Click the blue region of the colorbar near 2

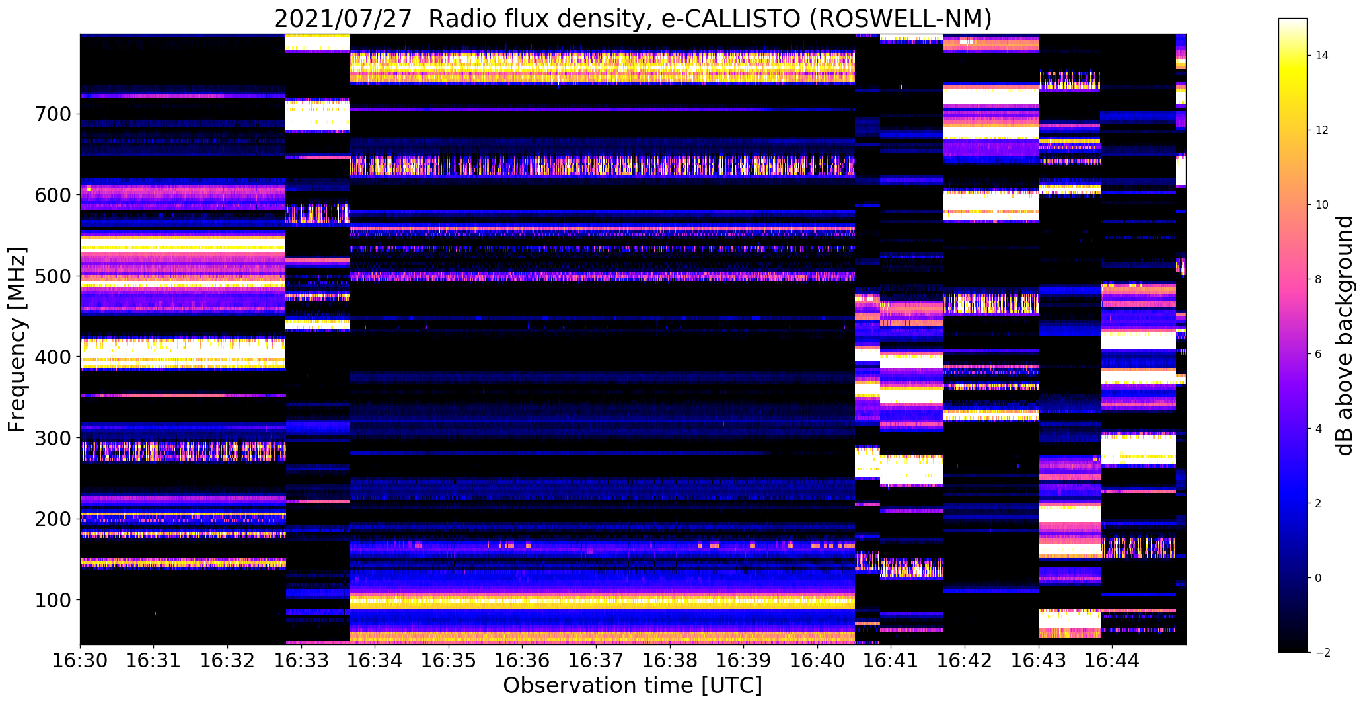coord(1293,503)
